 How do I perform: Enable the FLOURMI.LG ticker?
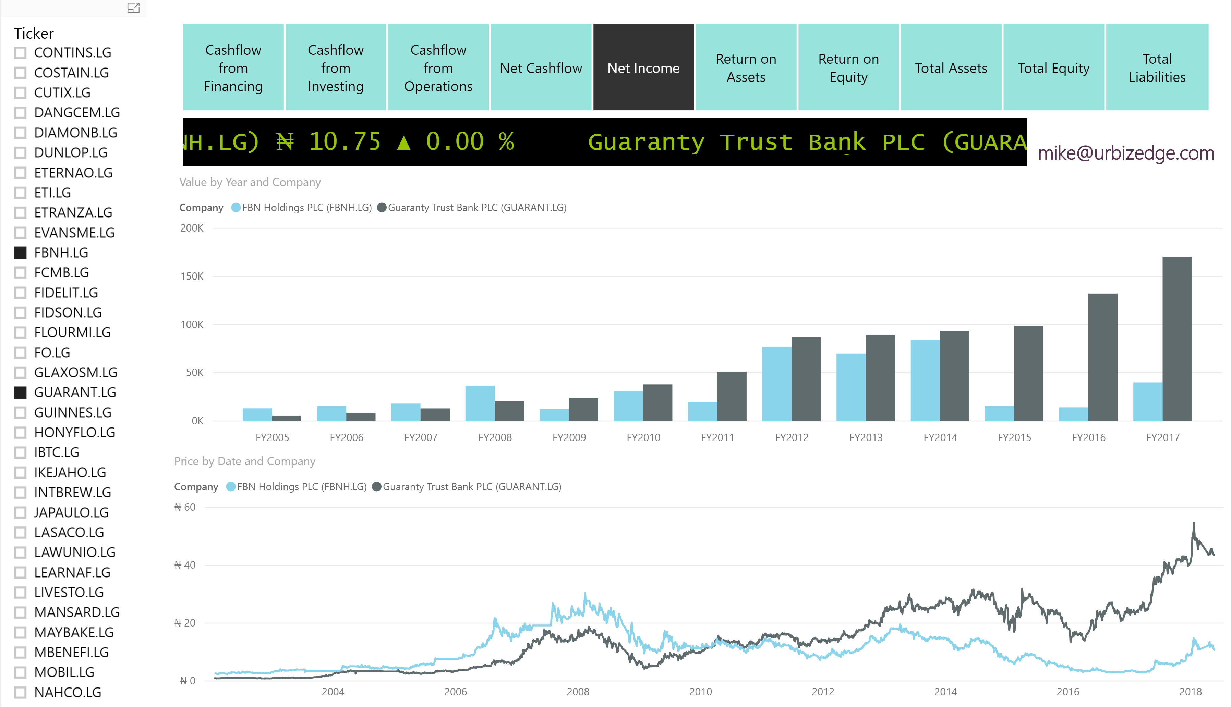[x=21, y=332]
